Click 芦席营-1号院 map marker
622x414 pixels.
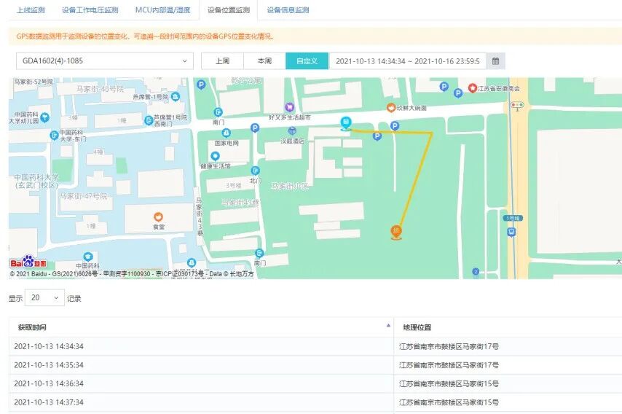[x=176, y=96]
